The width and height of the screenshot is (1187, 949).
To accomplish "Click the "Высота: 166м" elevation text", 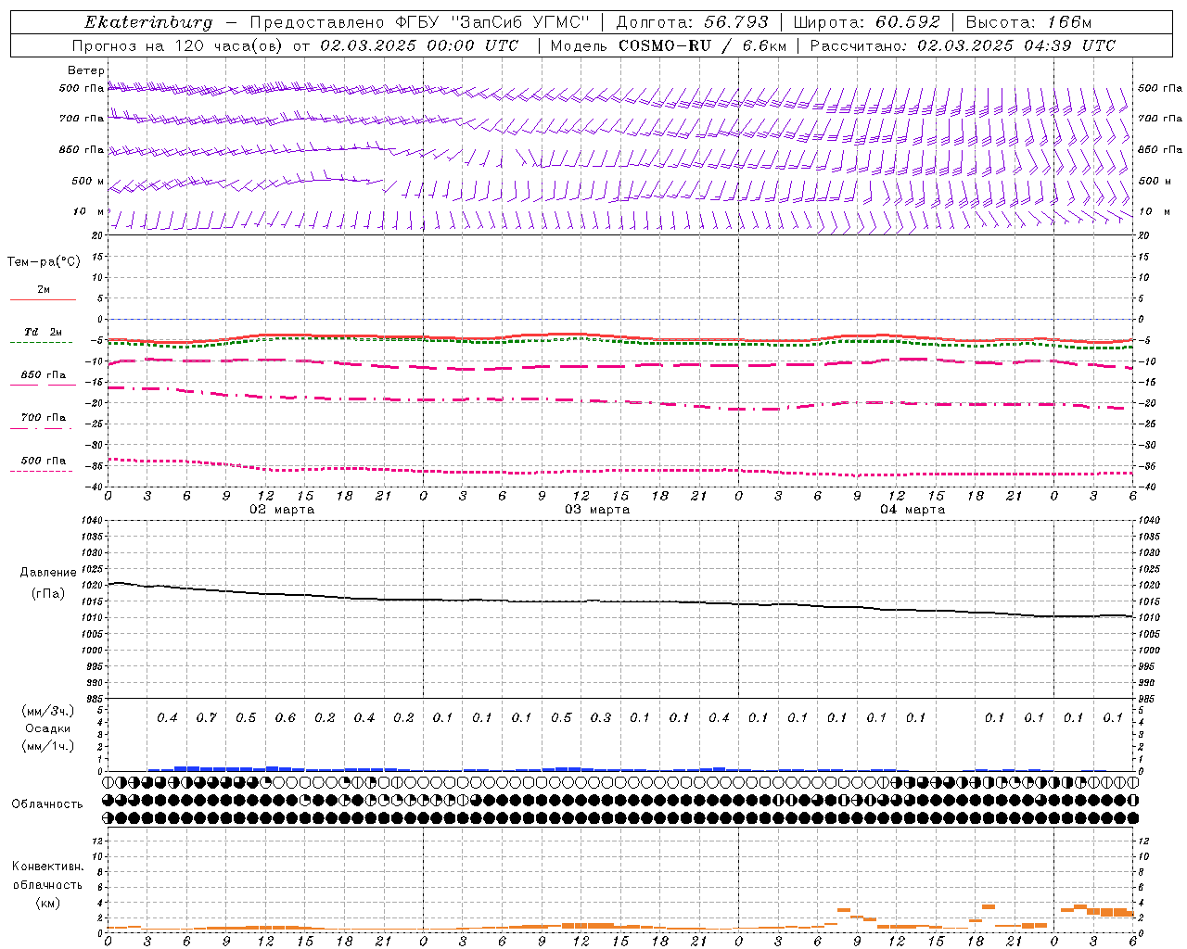I will [x=1028, y=22].
